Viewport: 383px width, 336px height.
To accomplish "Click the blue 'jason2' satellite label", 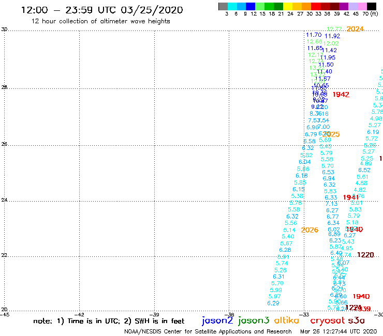I will [x=217, y=320].
